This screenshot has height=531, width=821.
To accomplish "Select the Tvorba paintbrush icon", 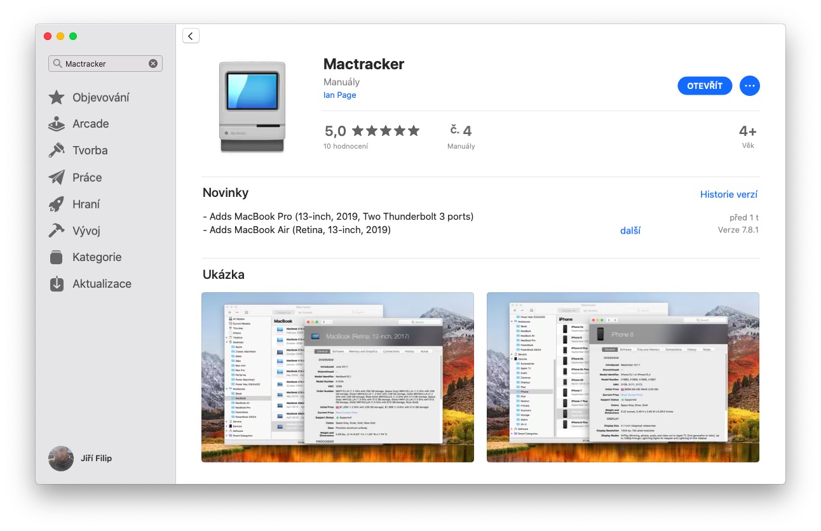I will [x=57, y=151].
